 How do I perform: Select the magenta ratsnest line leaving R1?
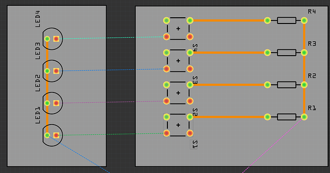273,146
